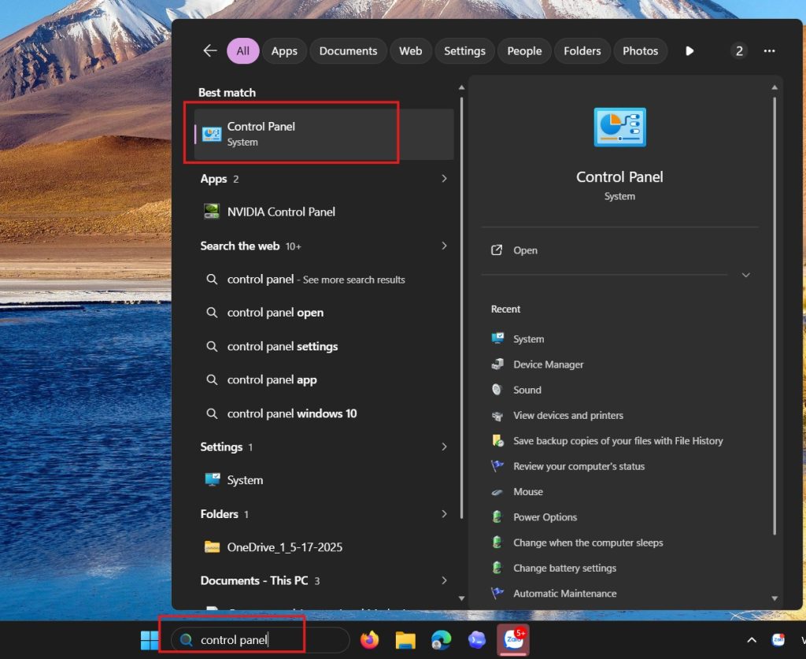Switch to the Documents filter tab
806x659 pixels.
[x=348, y=51]
